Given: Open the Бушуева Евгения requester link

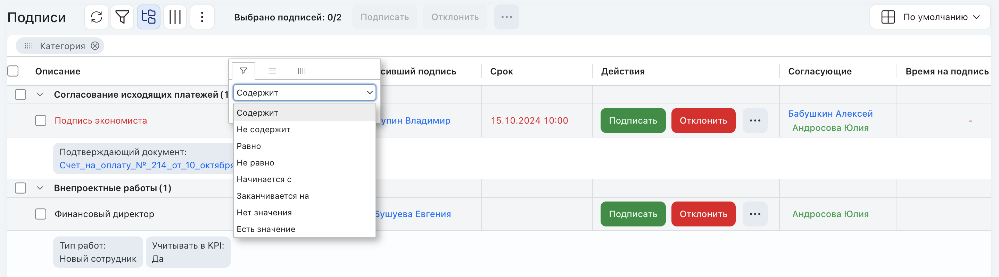Looking at the screenshot, I should pyautogui.click(x=413, y=214).
